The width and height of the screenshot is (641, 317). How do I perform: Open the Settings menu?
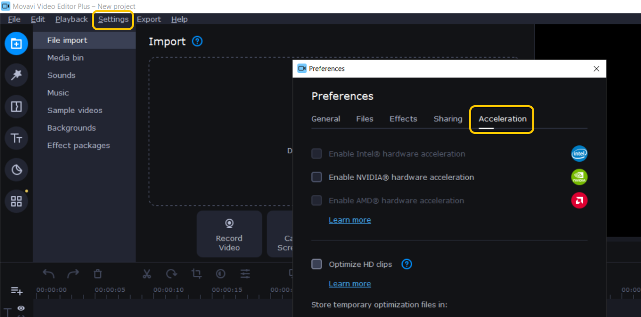pos(113,19)
